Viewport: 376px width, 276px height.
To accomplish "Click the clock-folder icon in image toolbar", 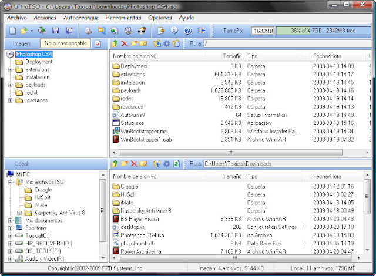I will coord(176,43).
